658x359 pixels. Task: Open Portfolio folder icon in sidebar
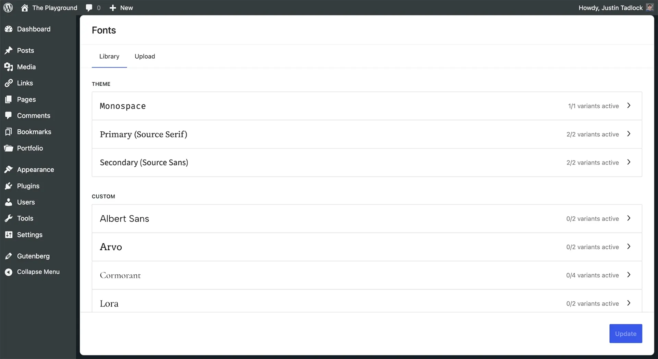point(9,148)
